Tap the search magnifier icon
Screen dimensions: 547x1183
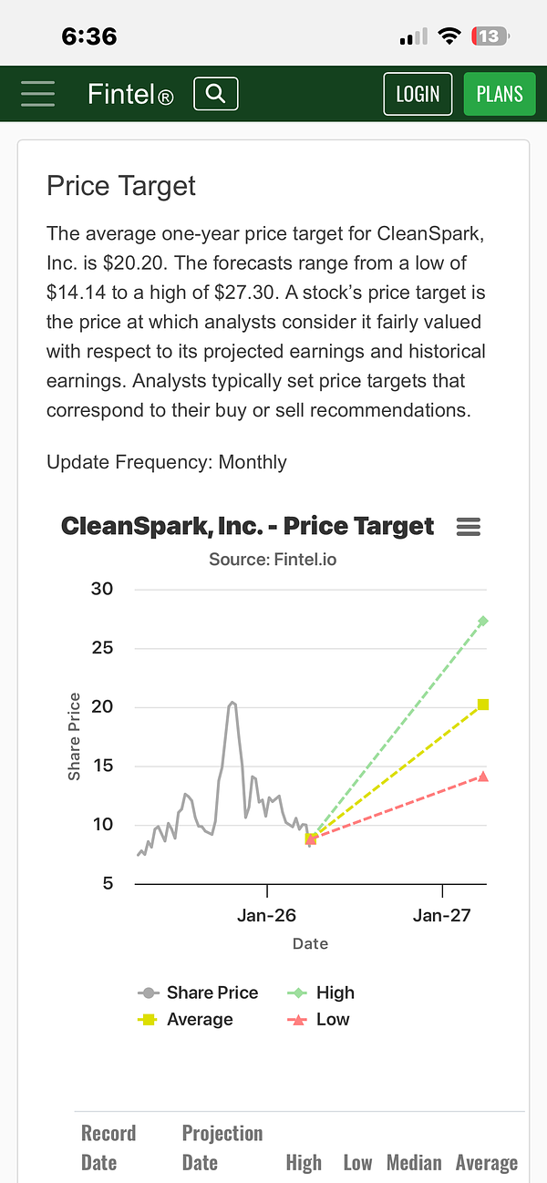coord(215,94)
